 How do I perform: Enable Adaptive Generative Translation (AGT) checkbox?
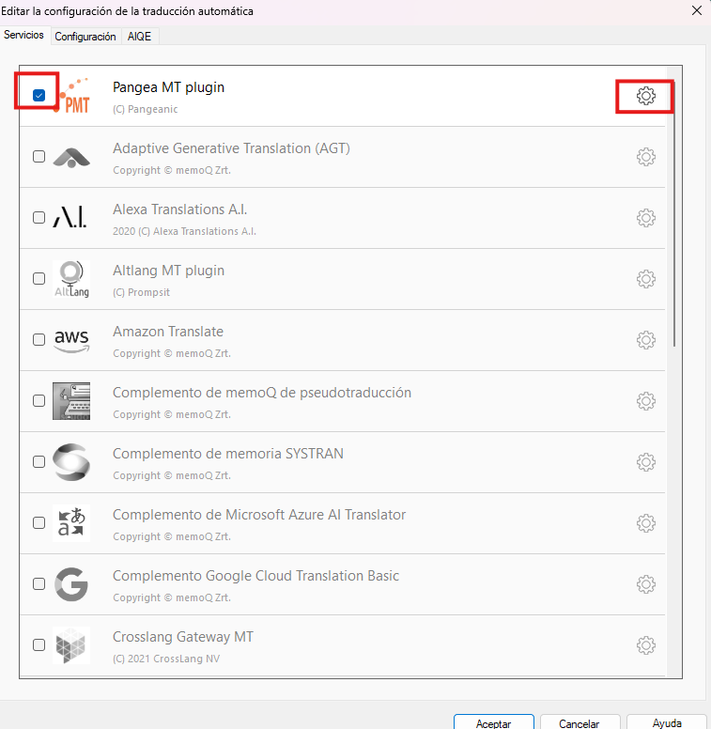tap(39, 156)
